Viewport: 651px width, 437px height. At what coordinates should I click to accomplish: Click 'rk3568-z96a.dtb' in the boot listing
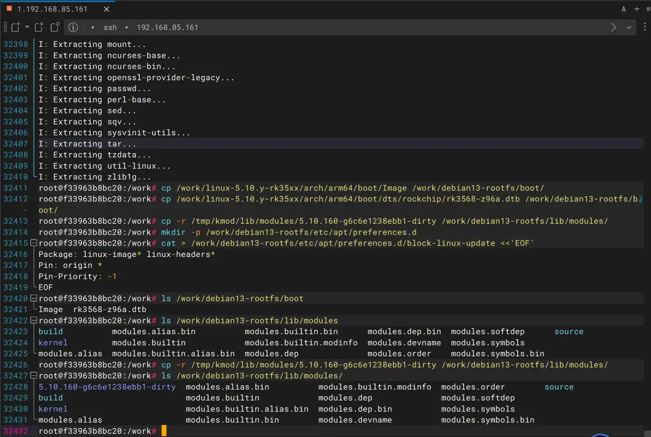pos(110,309)
